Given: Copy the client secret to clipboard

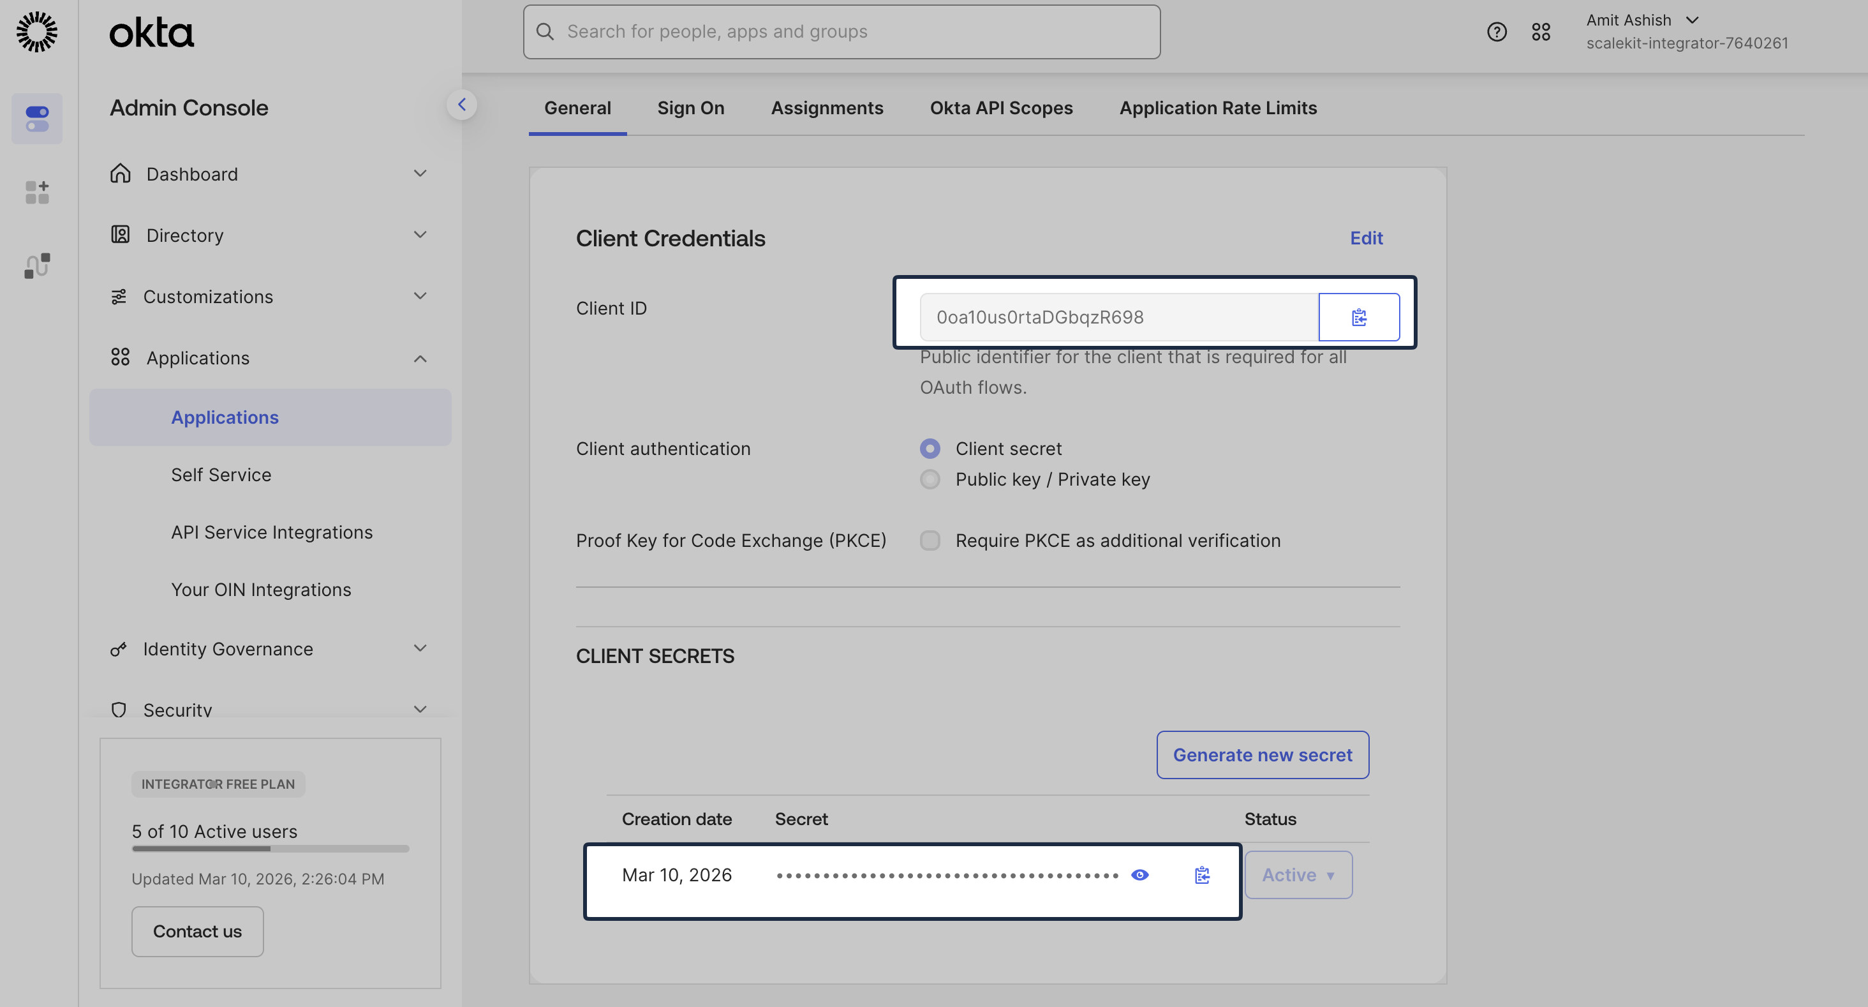Looking at the screenshot, I should (1201, 875).
